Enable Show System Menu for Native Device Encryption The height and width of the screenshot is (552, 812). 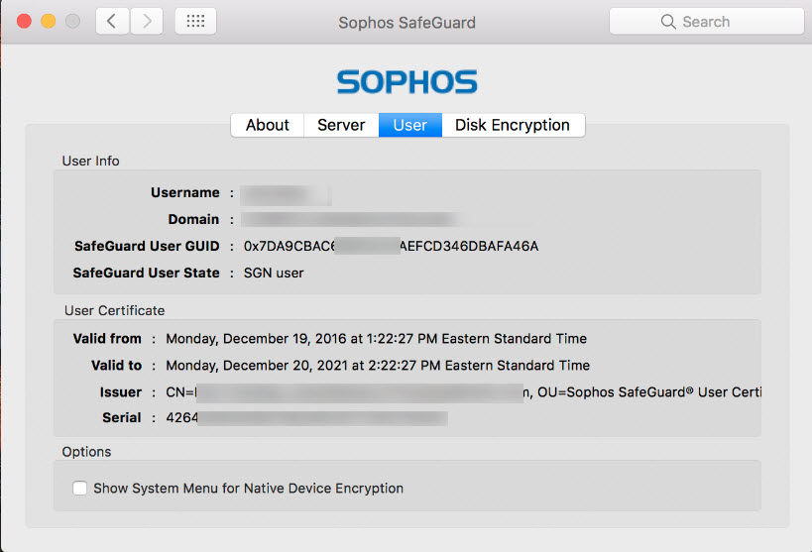[x=79, y=488]
